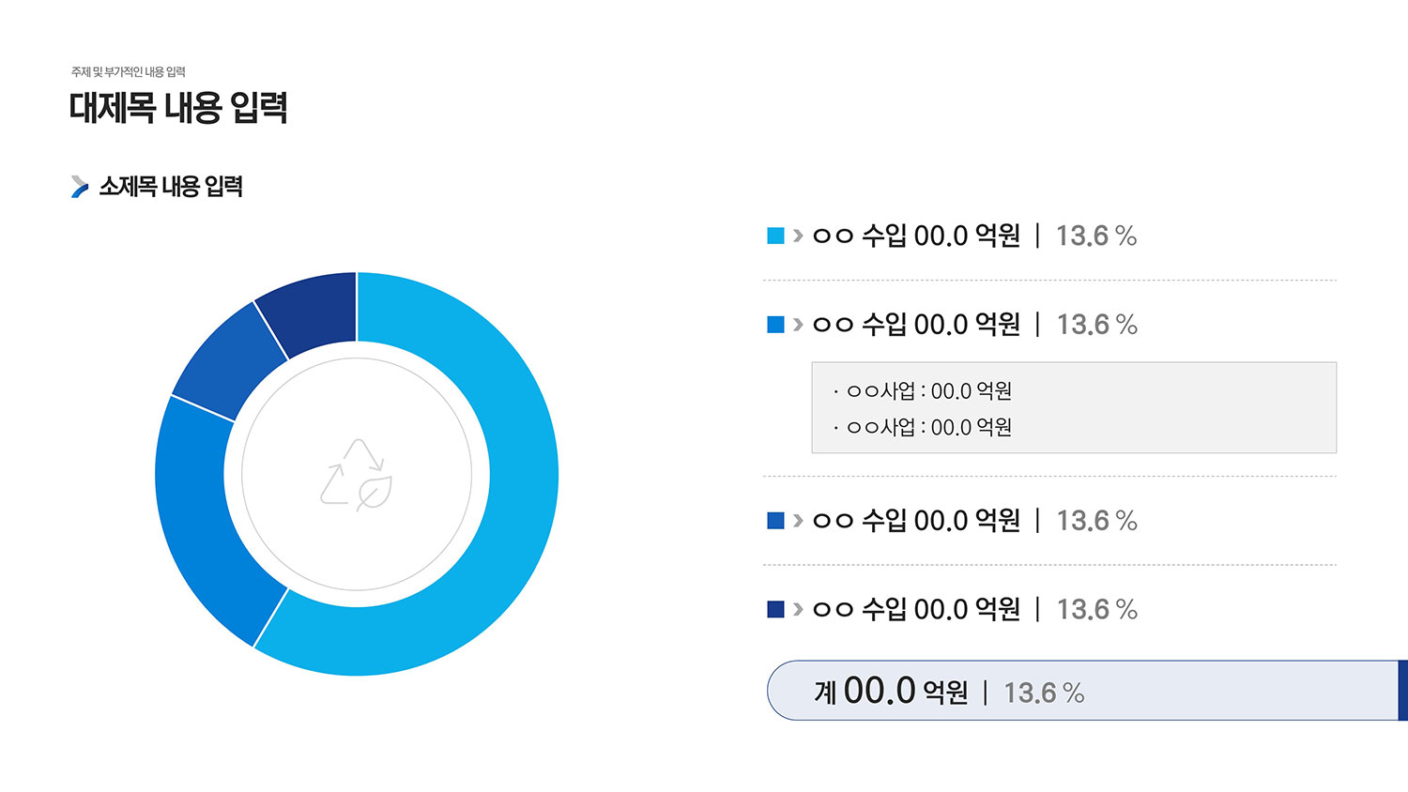Click the gray detail box listing ○○사업 items

[x=1074, y=408]
